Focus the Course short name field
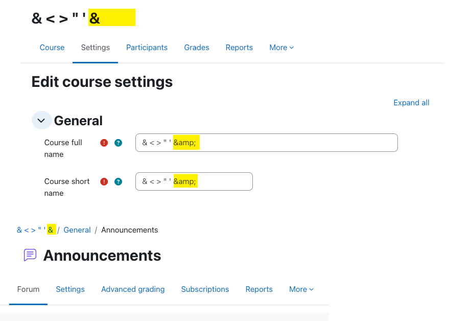Screen dimensions: 471x321 coord(194,181)
